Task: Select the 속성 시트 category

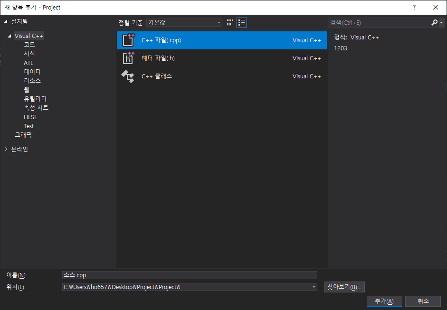Action: pos(36,108)
